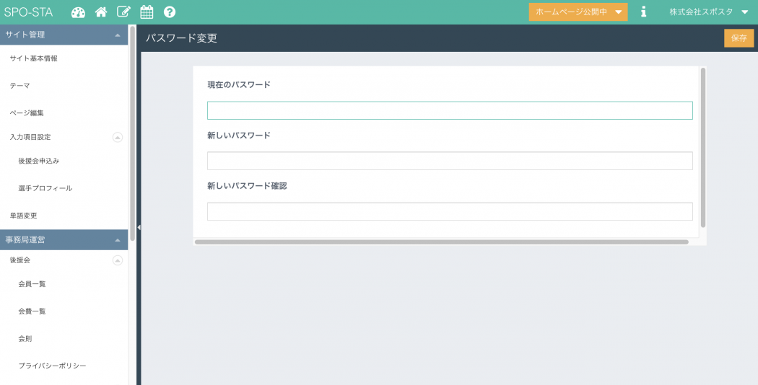Collapse 入力項目設定 submenu
758x385 pixels.
118,137
